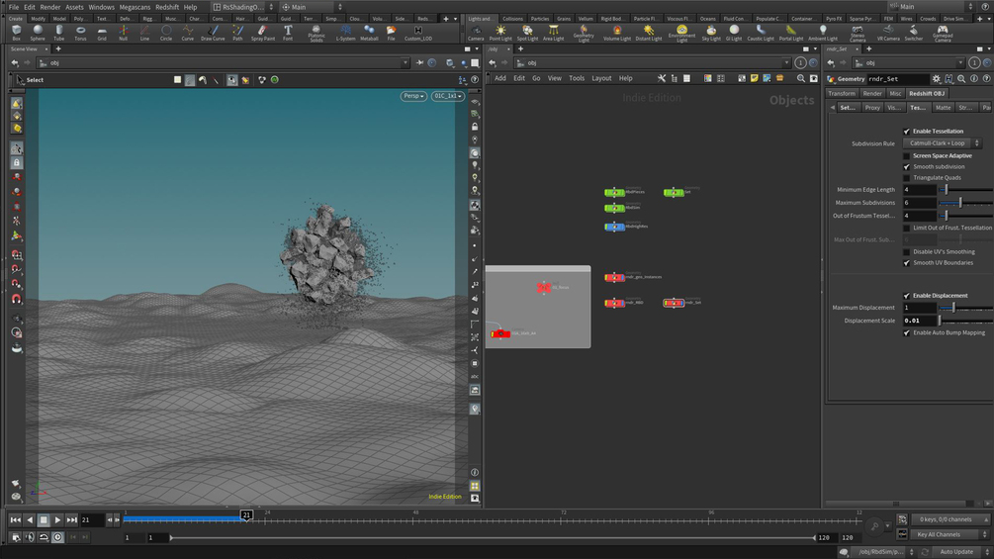
Task: Open the Key All Channels dropdown
Action: coord(942,534)
